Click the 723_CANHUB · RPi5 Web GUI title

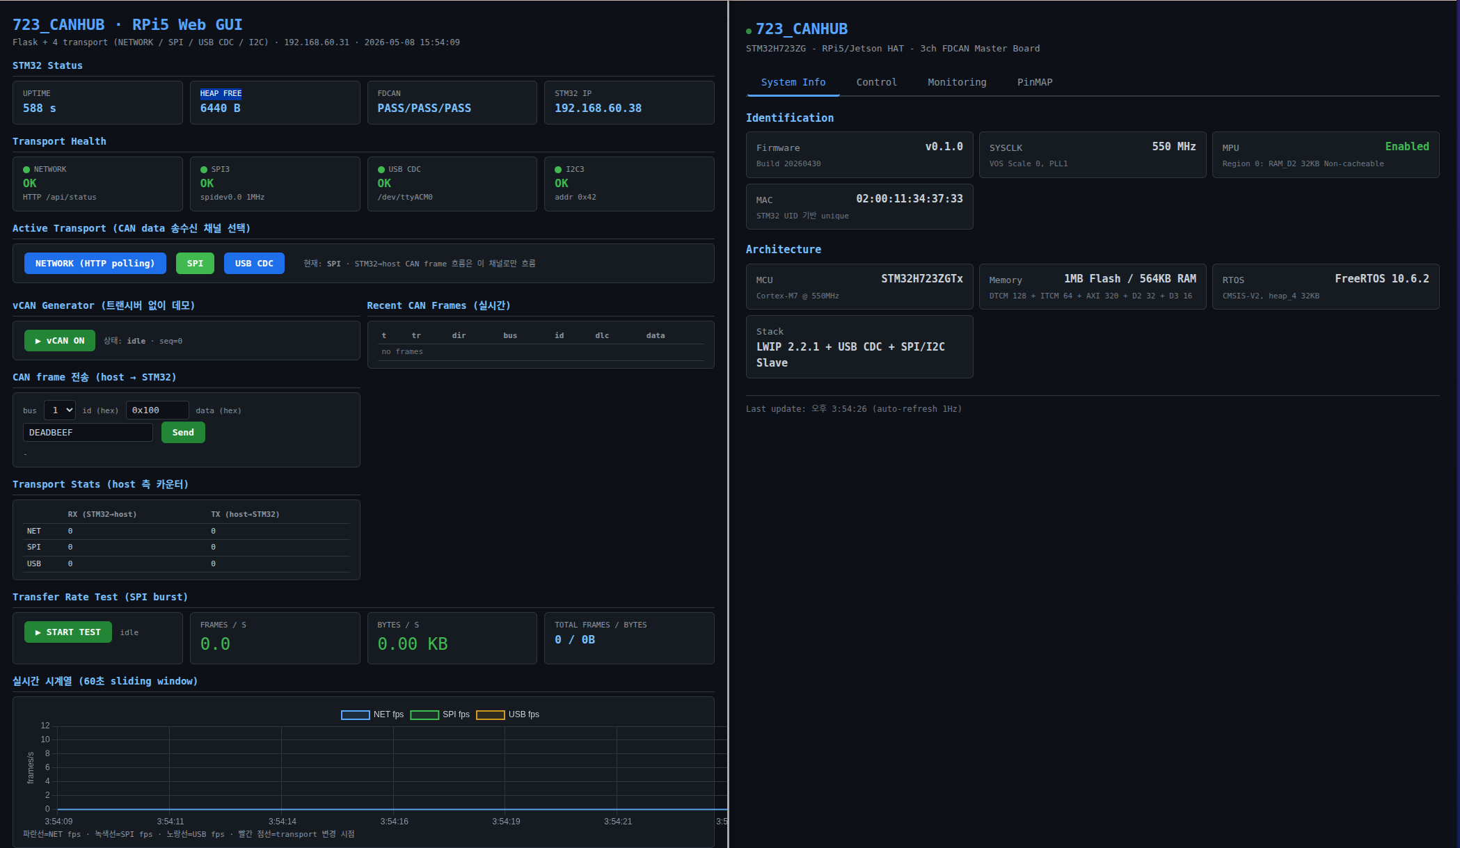(x=127, y=25)
